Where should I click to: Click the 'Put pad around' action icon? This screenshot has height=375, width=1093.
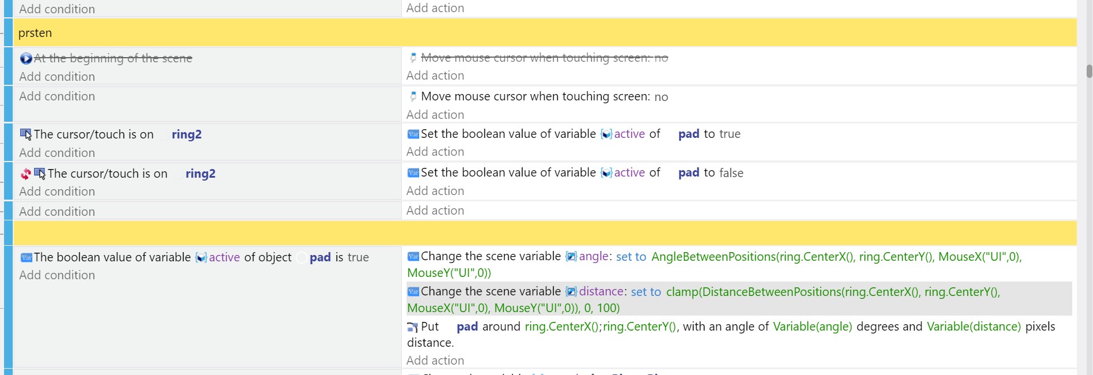click(x=412, y=327)
